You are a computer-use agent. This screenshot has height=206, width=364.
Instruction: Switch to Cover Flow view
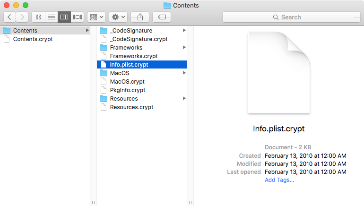click(x=78, y=17)
